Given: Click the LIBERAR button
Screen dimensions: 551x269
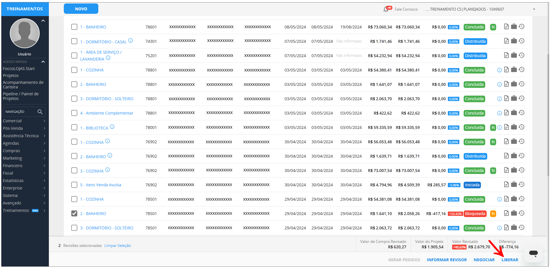Looking at the screenshot, I should pos(510,260).
